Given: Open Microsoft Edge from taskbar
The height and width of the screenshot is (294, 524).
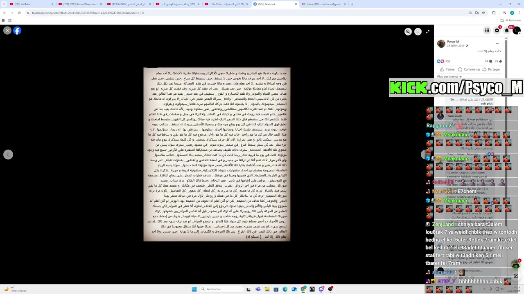Looking at the screenshot, I should point(285,289).
